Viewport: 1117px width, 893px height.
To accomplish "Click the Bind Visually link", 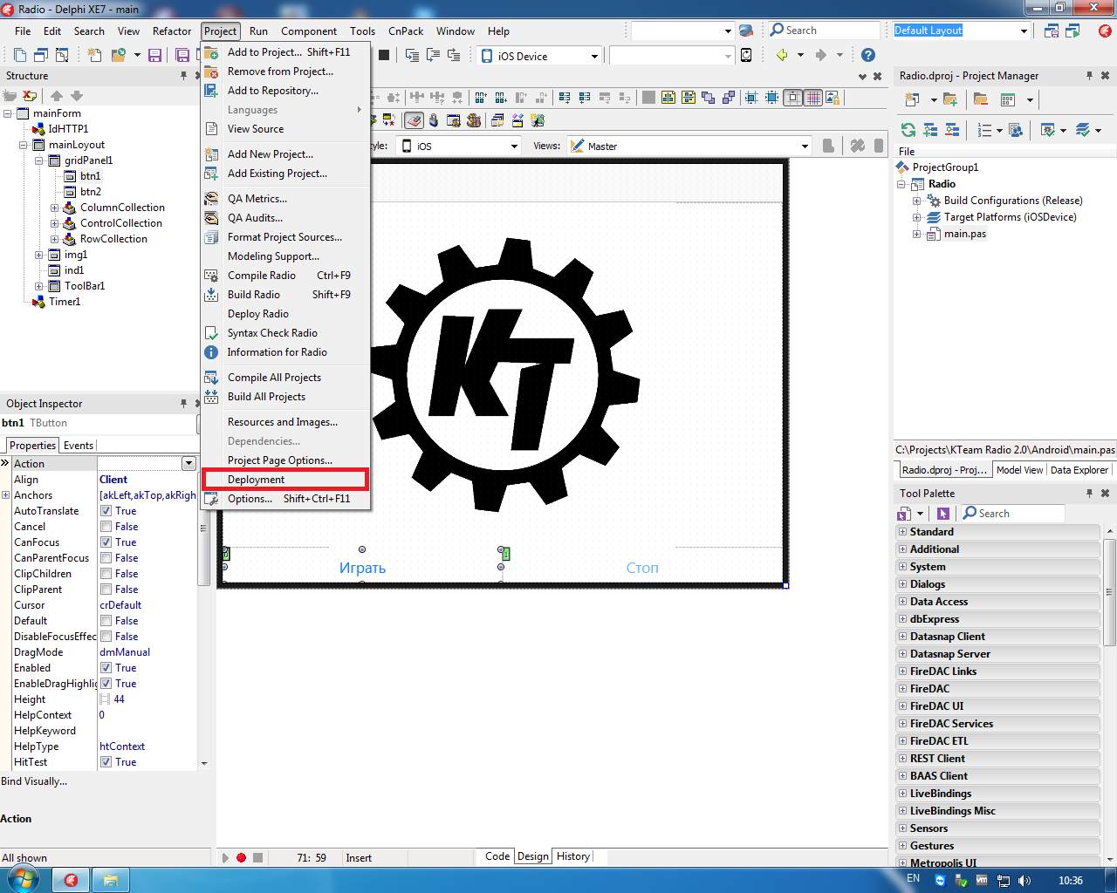I will [34, 781].
